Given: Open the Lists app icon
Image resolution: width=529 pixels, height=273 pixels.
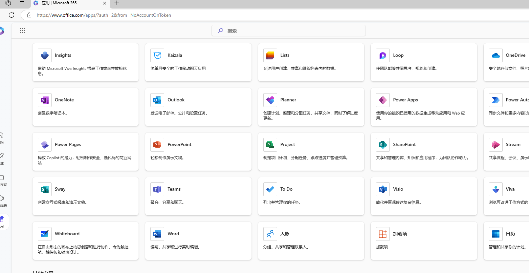Looking at the screenshot, I should pyautogui.click(x=270, y=55).
